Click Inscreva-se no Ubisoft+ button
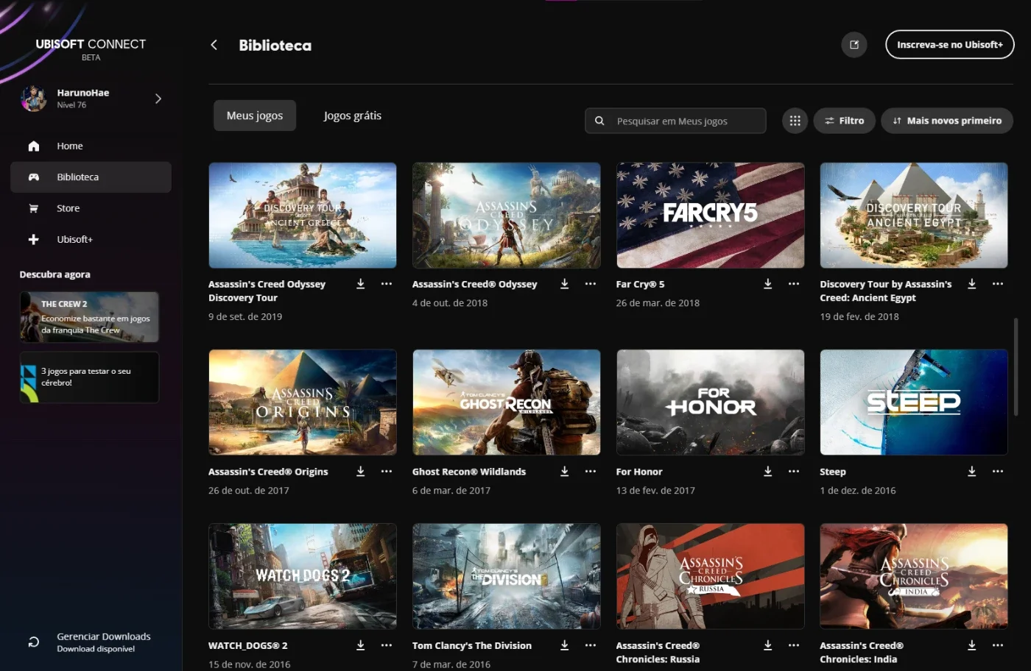1031x671 pixels. coord(950,45)
